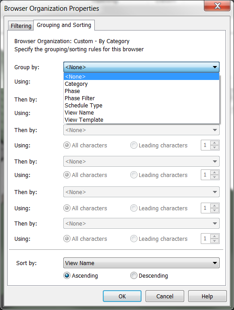Open the Sort by View Name dropdown

pos(141,263)
